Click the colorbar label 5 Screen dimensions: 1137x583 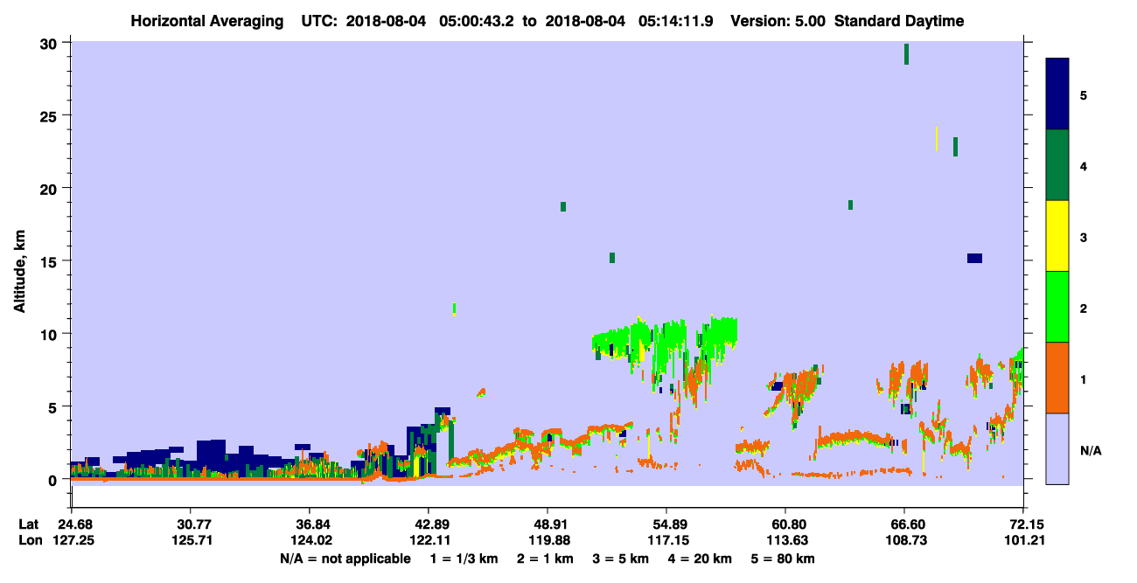click(x=1084, y=94)
